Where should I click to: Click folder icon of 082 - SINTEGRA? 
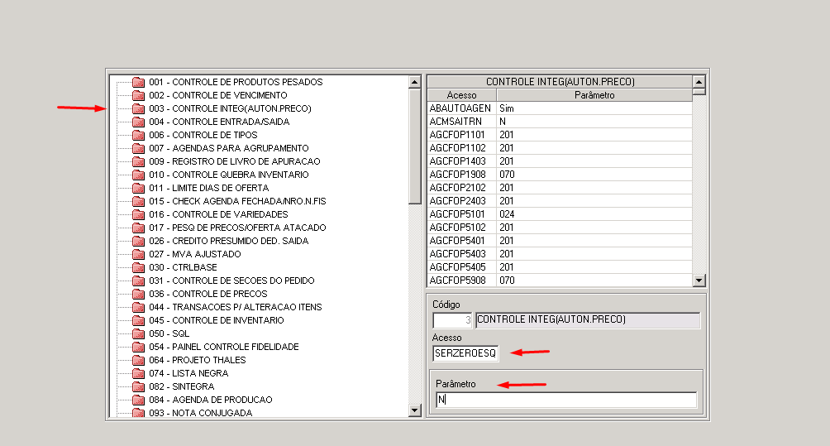(x=138, y=386)
